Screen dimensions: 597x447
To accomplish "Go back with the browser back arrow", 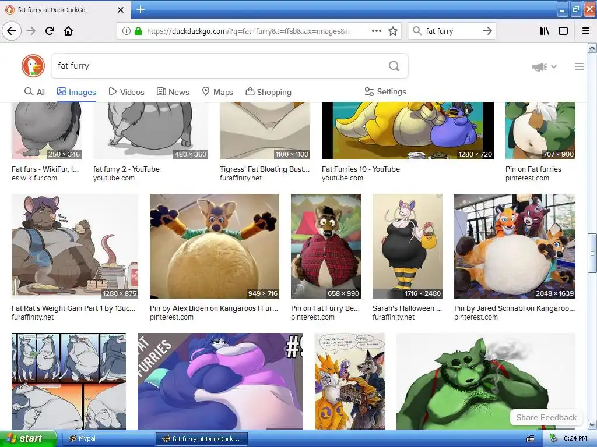I will pyautogui.click(x=12, y=31).
